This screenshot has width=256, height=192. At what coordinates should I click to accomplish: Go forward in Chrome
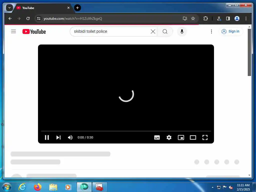[x=19, y=18]
